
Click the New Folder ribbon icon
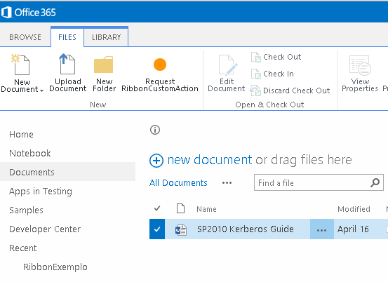tap(103, 65)
